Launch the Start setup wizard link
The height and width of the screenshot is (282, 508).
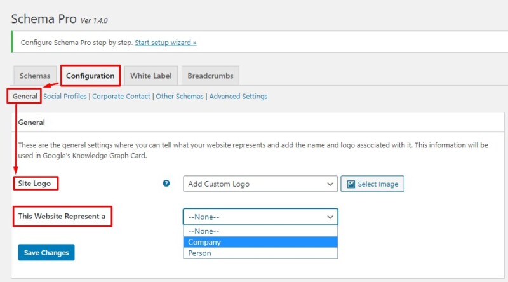pos(166,43)
